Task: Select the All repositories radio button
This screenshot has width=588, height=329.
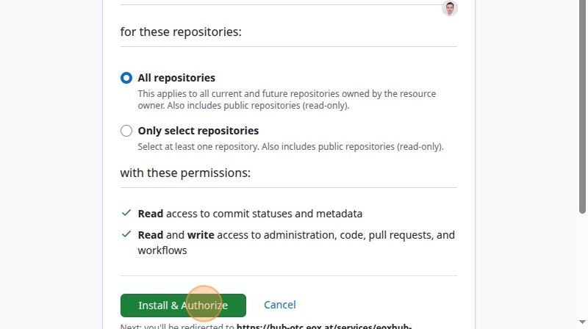Action: (126, 78)
